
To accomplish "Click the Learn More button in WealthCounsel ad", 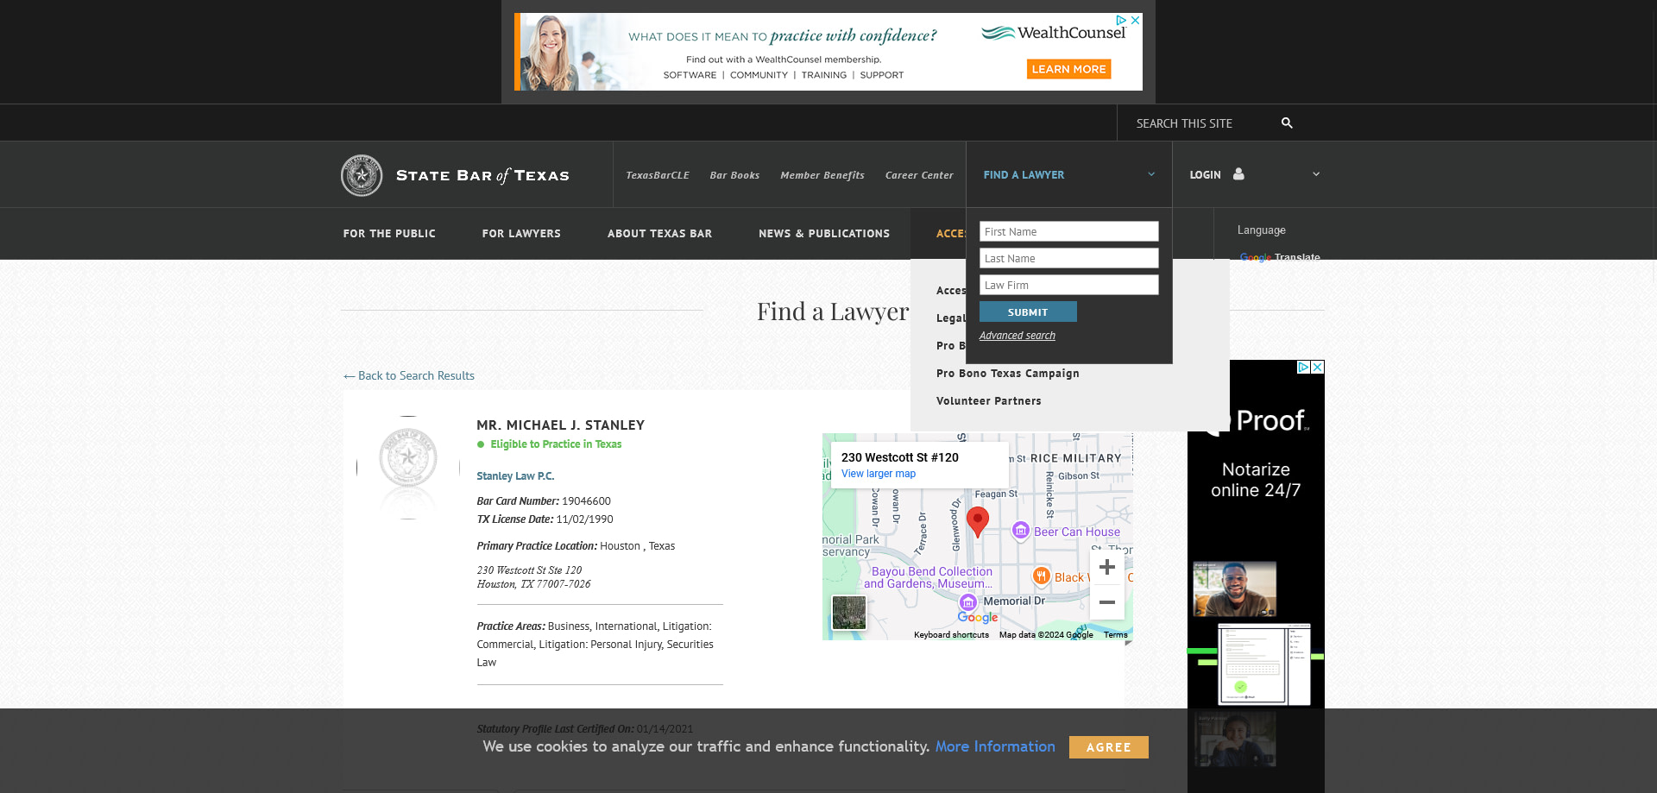I will [x=1068, y=69].
